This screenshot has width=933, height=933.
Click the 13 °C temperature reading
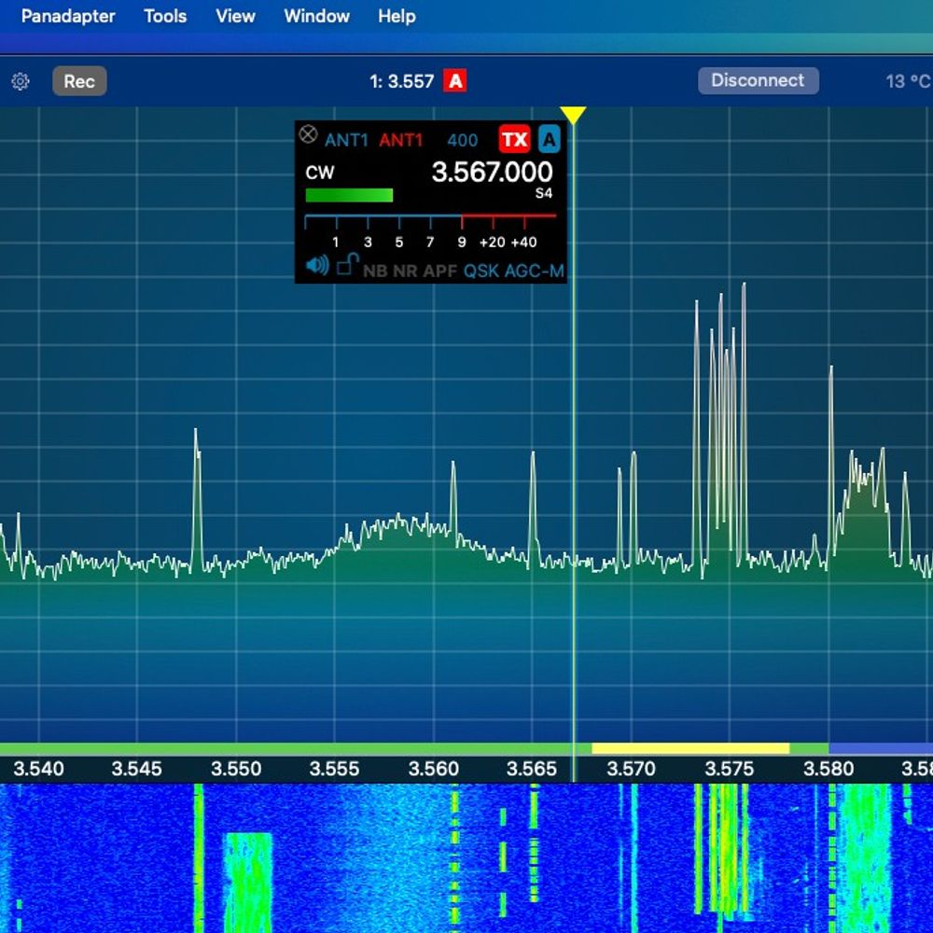tap(908, 81)
